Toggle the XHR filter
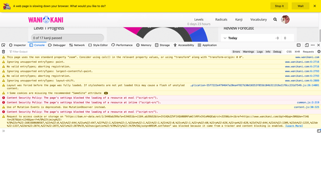 pyautogui.click(x=297, y=52)
